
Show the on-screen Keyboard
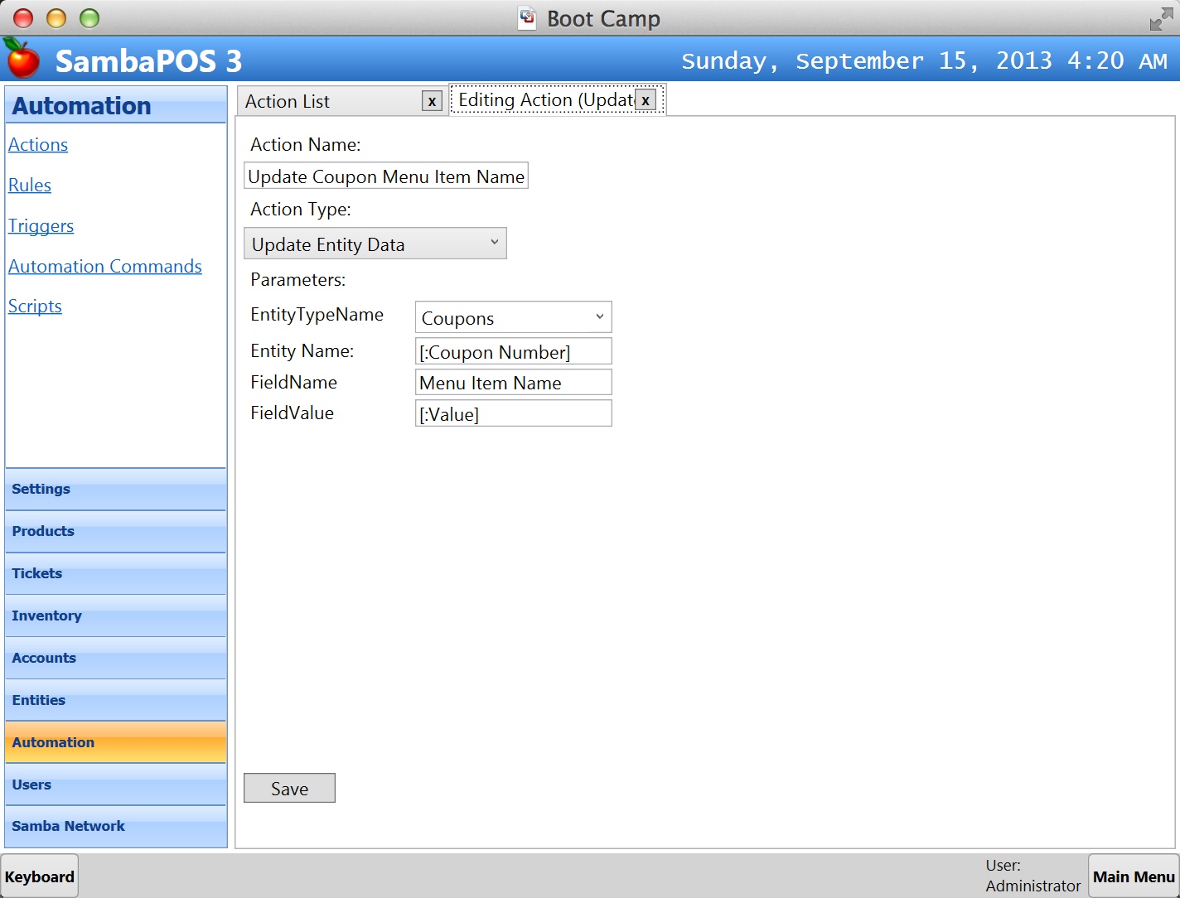(40, 876)
